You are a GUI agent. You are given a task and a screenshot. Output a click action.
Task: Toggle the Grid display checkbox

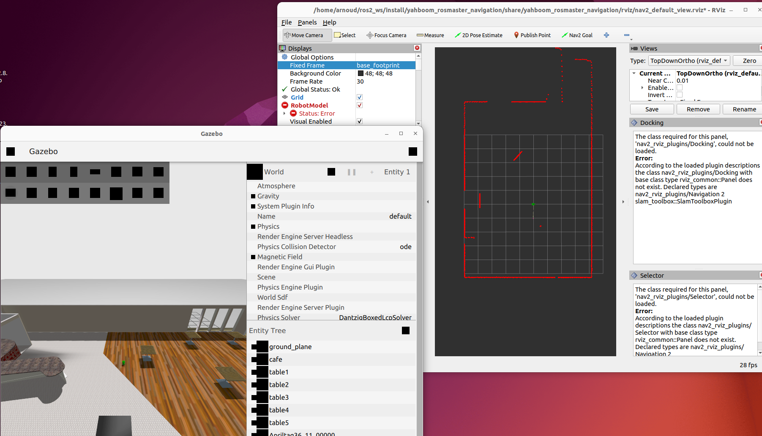360,97
